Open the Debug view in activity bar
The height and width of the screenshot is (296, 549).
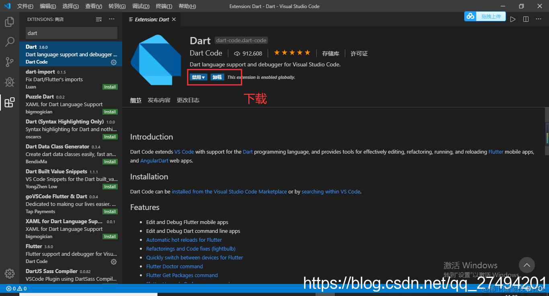tap(10, 82)
